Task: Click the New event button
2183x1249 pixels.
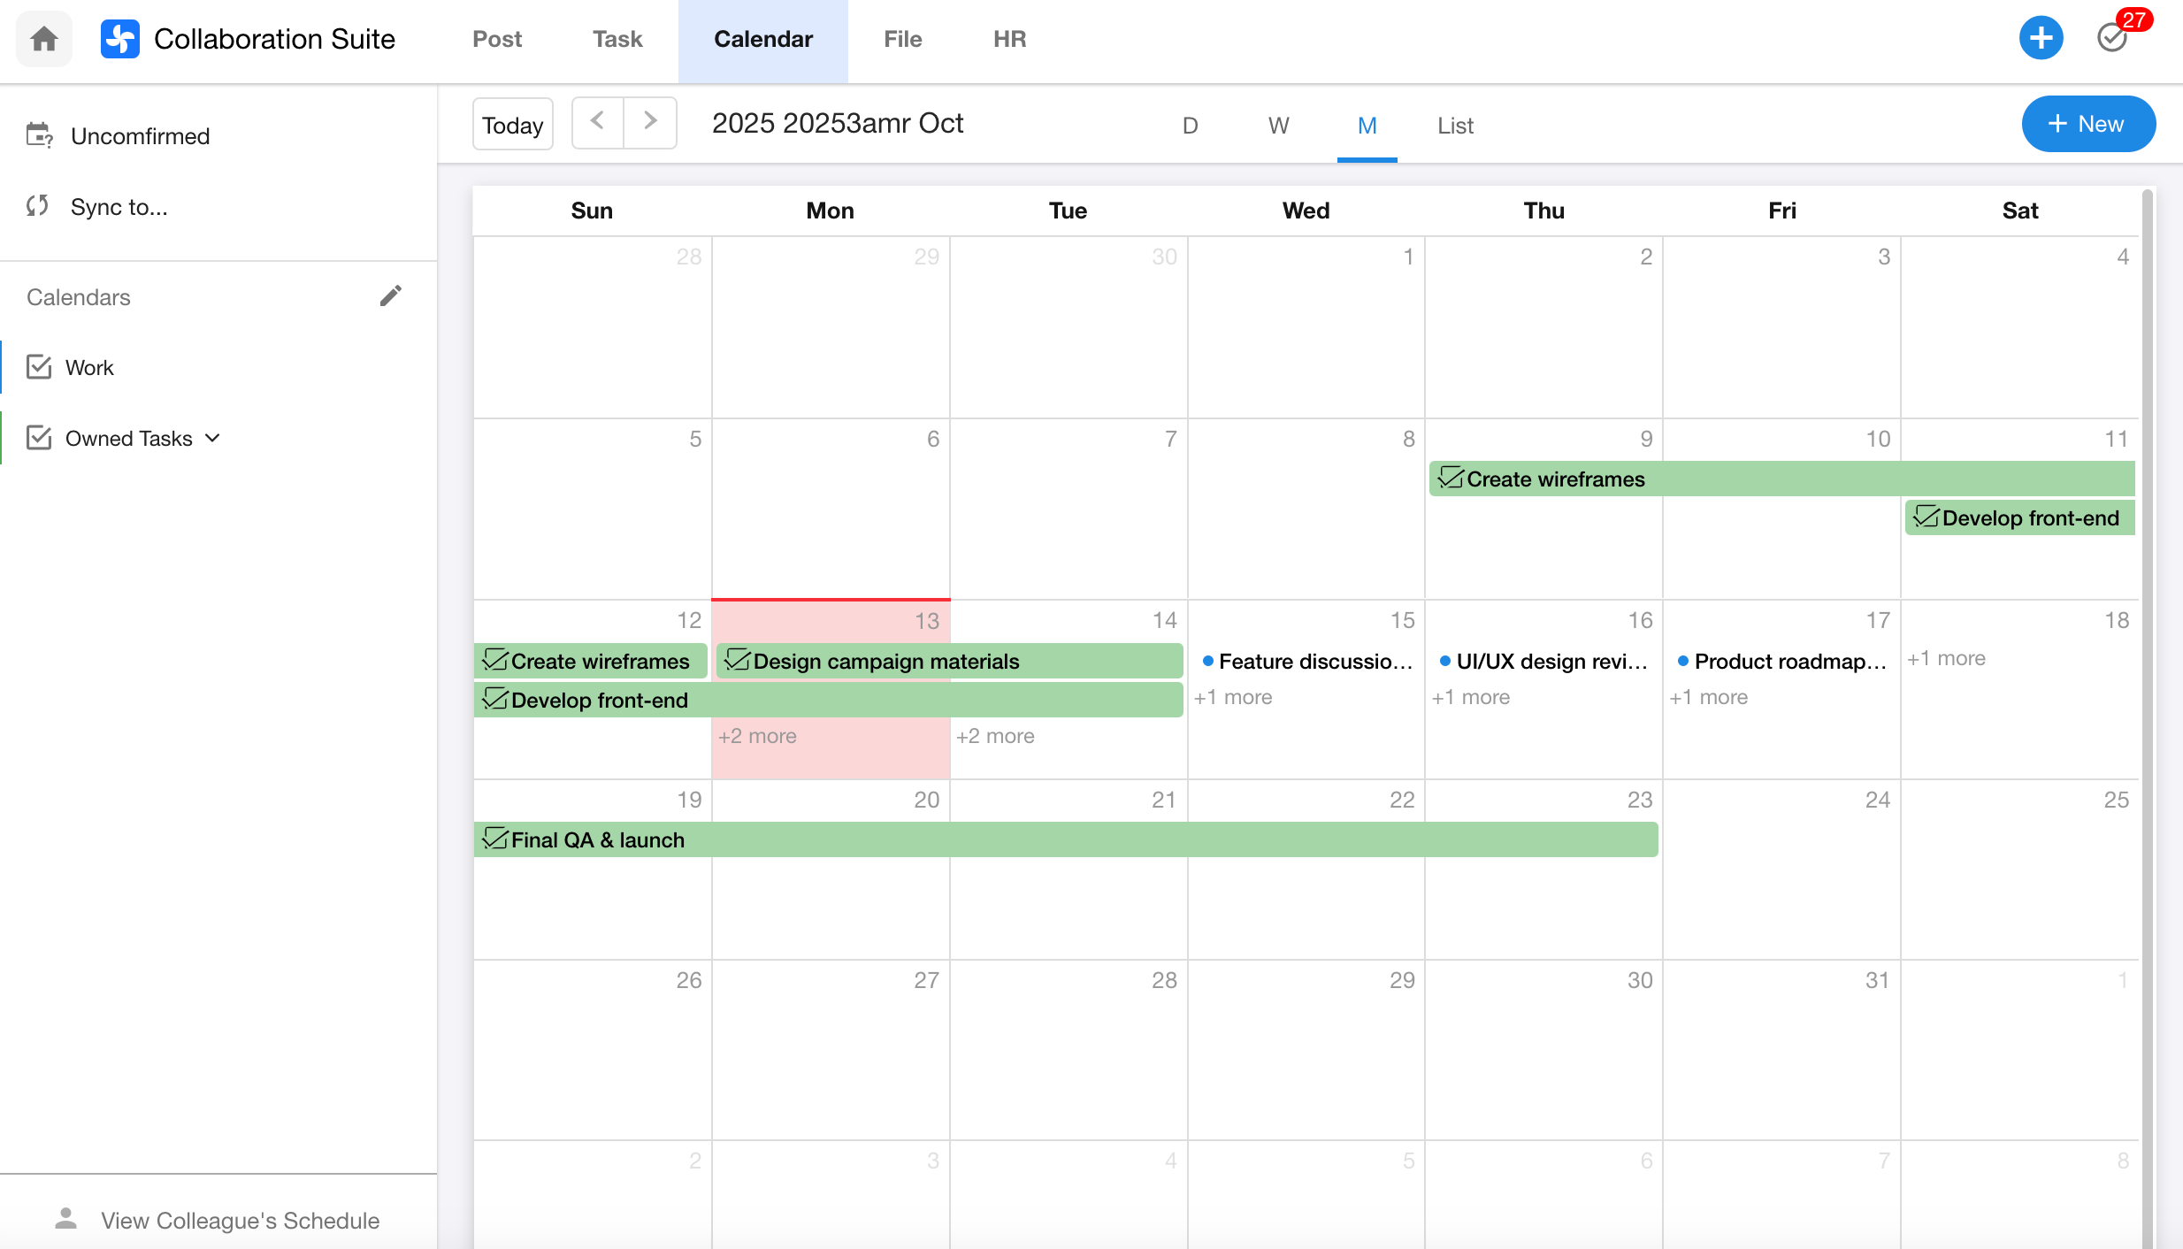Action: pos(2087,124)
